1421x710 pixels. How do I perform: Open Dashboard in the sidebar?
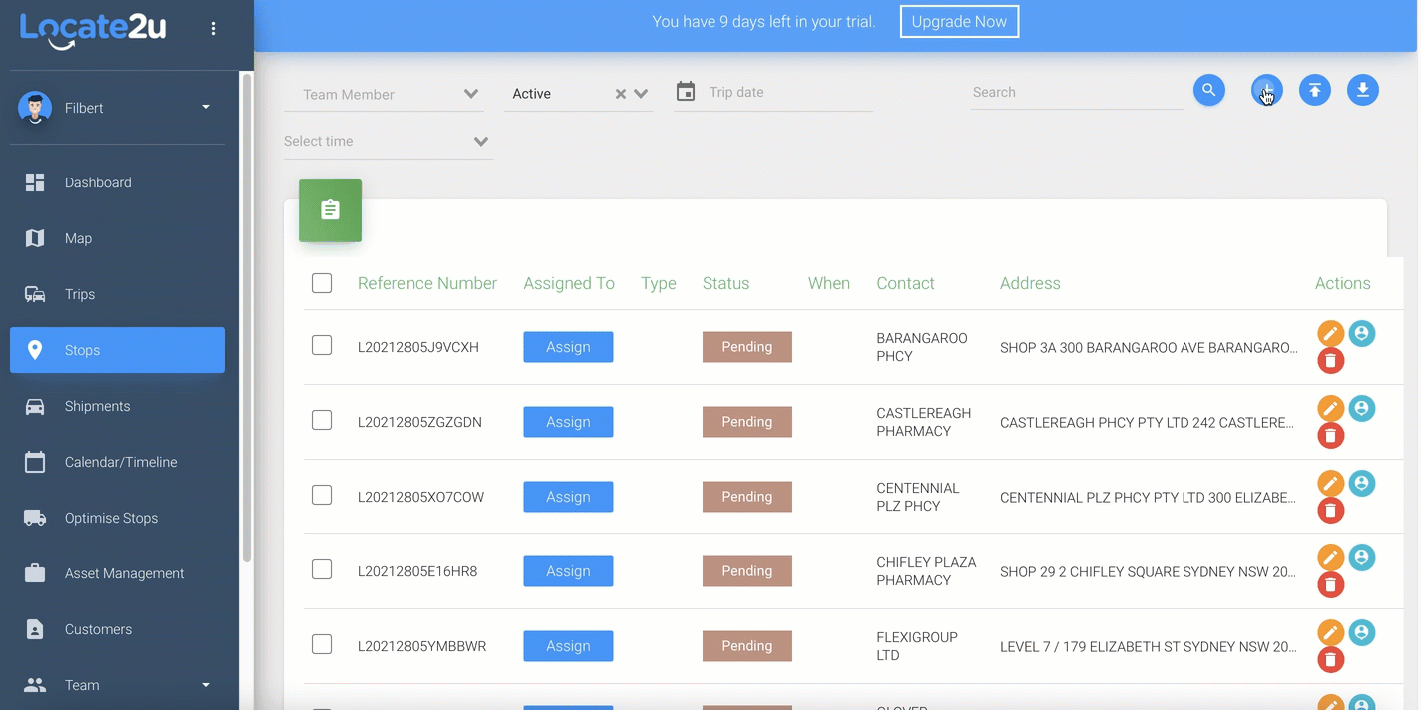[117, 182]
